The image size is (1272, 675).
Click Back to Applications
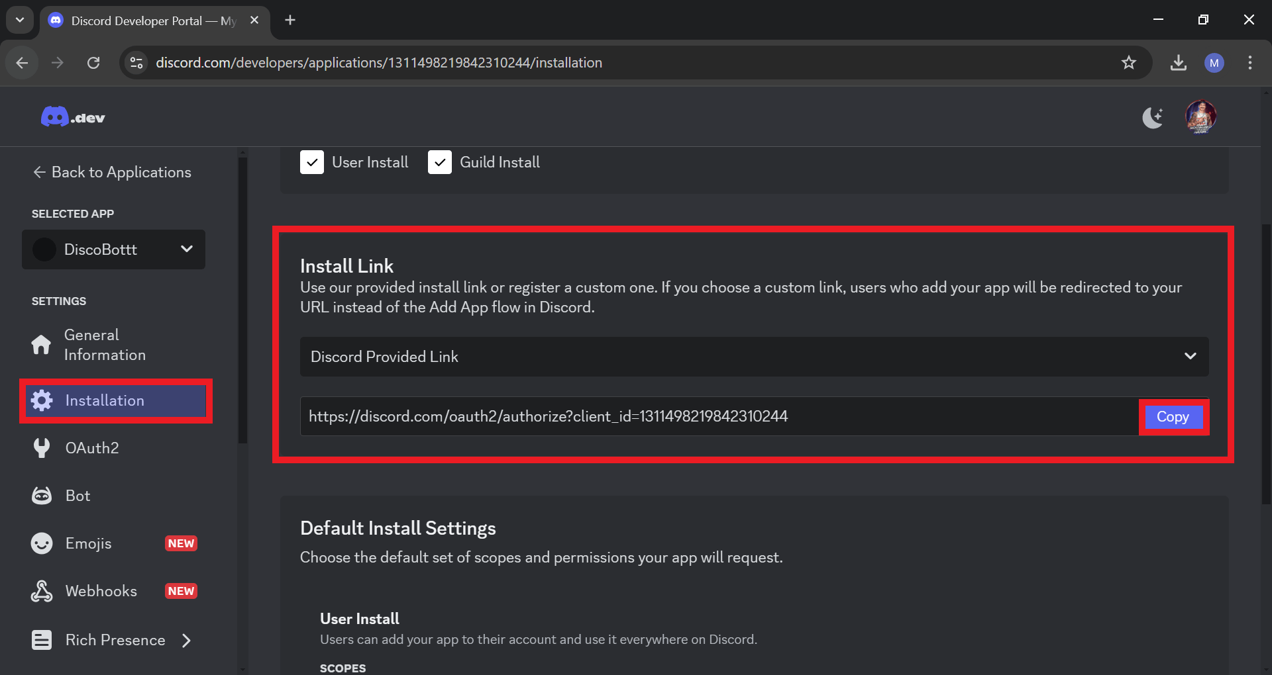coord(111,172)
